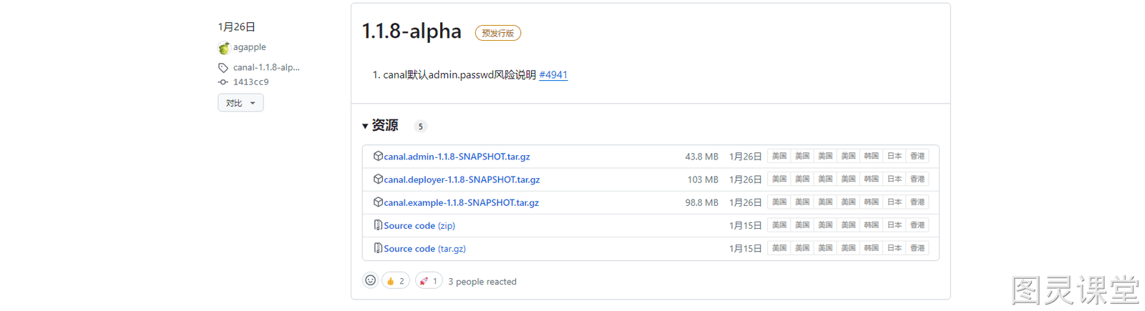
Task: Click the 98.8 MB file size
Action: click(x=701, y=202)
